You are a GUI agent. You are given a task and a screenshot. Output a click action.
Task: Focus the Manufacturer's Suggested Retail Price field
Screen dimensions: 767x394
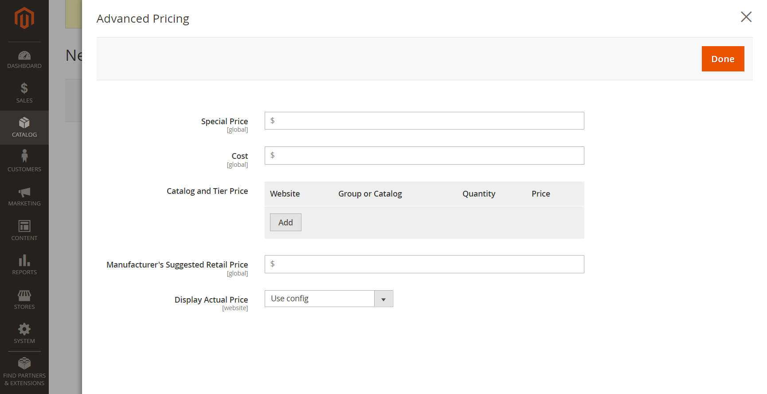(424, 264)
